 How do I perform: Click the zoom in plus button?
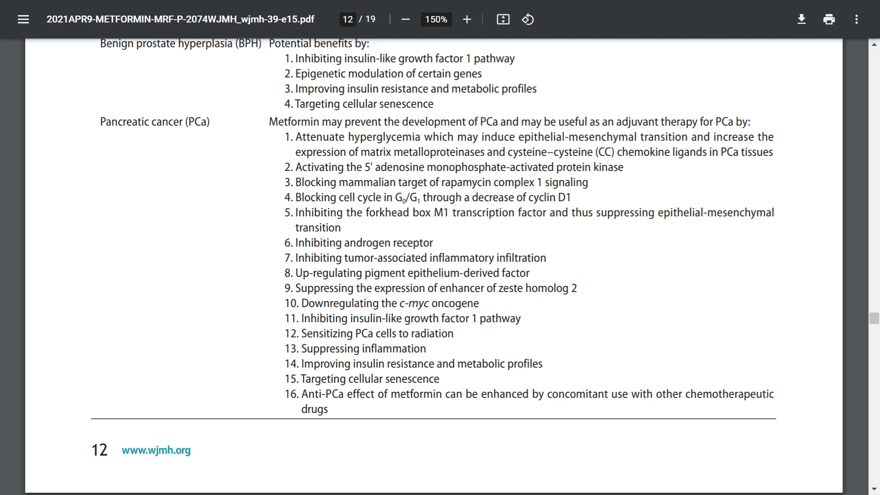tap(467, 19)
